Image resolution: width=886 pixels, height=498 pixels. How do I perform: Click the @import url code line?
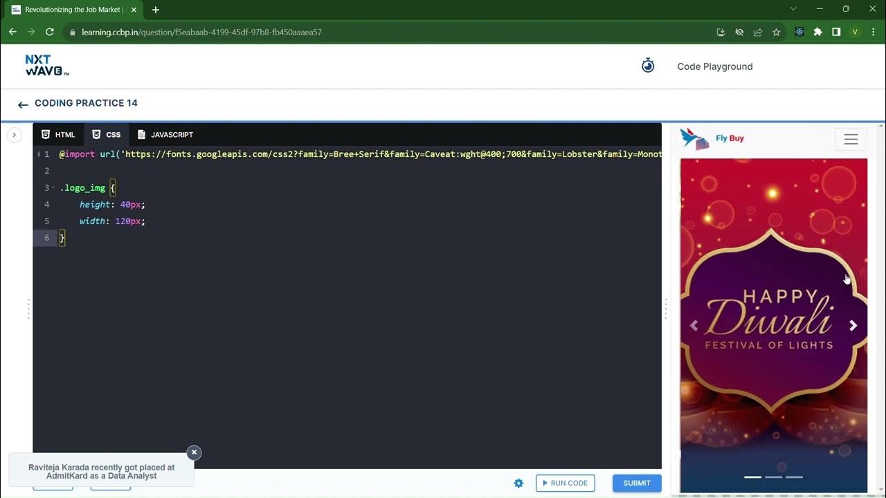tap(360, 154)
